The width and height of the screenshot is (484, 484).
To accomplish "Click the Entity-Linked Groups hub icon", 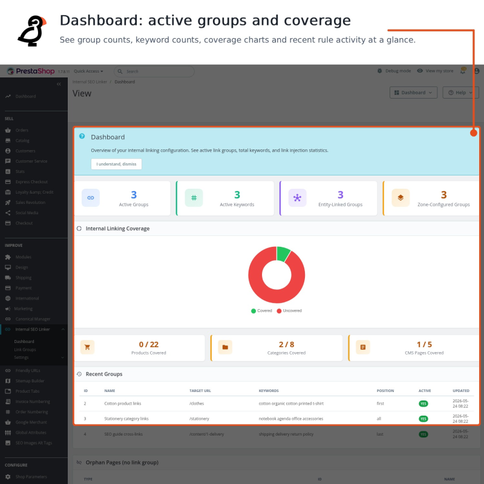I will pos(297,198).
